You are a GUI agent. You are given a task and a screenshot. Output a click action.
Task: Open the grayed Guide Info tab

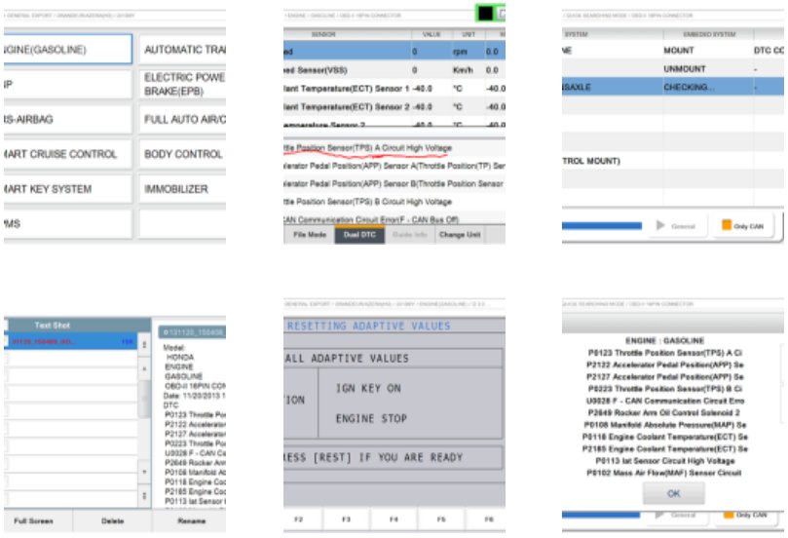(x=409, y=235)
